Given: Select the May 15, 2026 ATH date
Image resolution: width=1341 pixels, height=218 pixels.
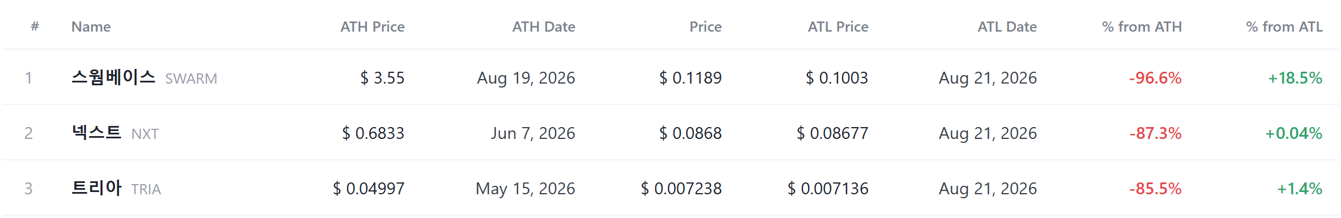Looking at the screenshot, I should point(526,189).
